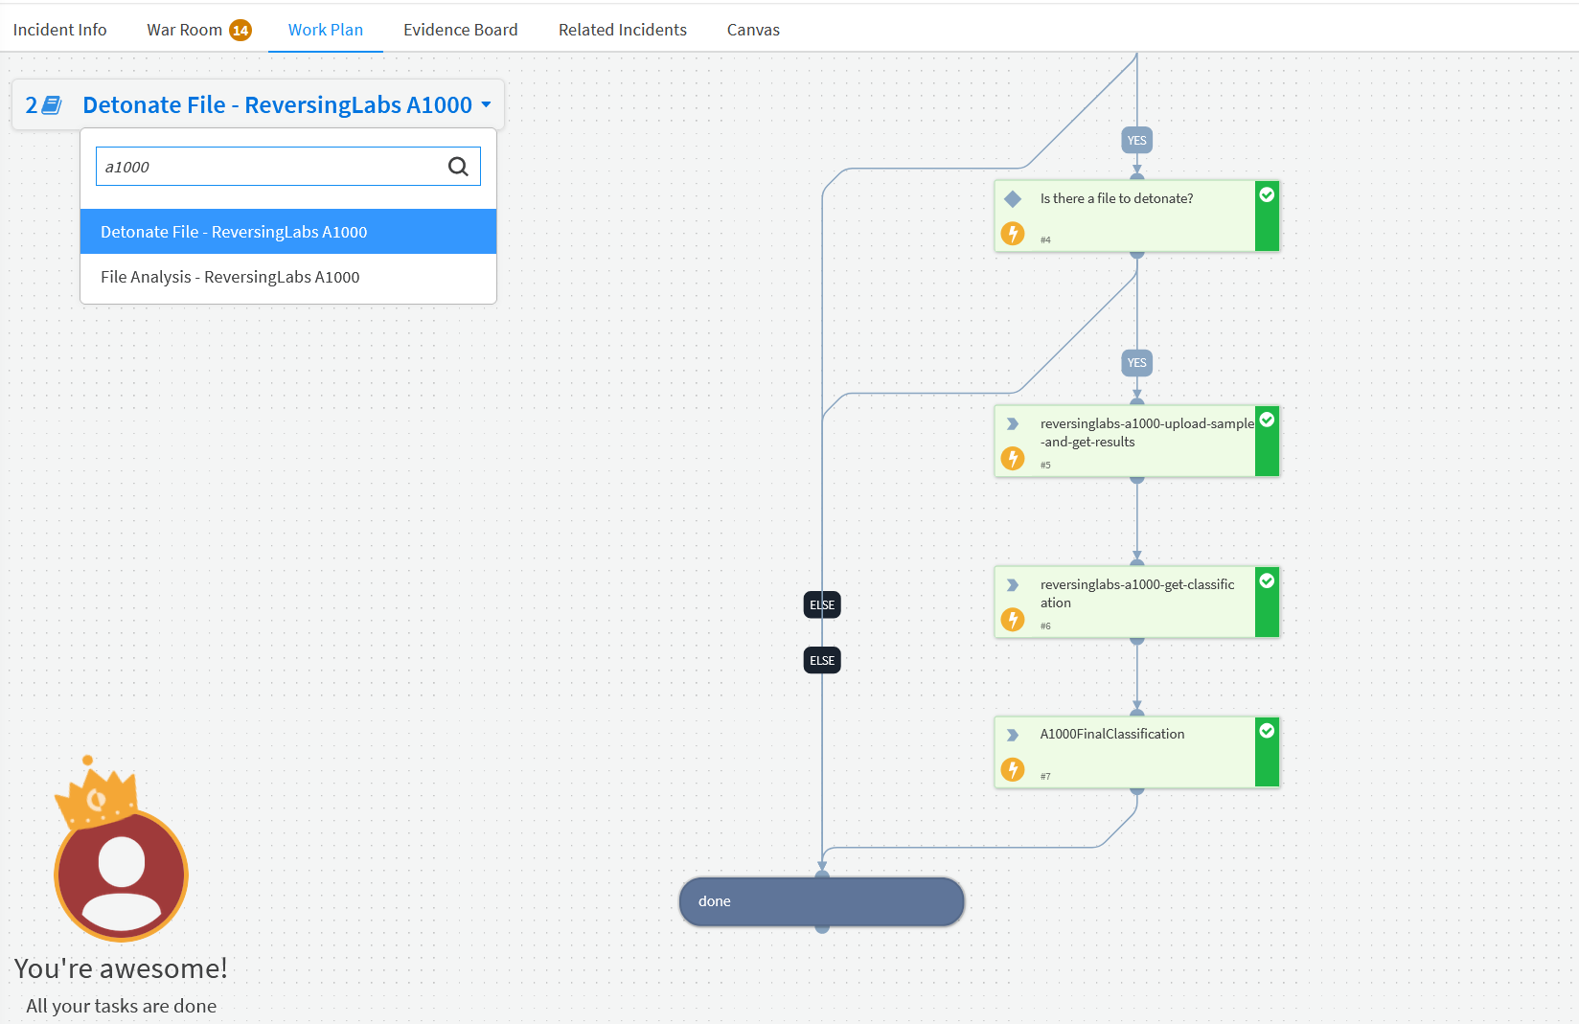Open the Canvas tab
The image size is (1579, 1024).
tap(753, 30)
